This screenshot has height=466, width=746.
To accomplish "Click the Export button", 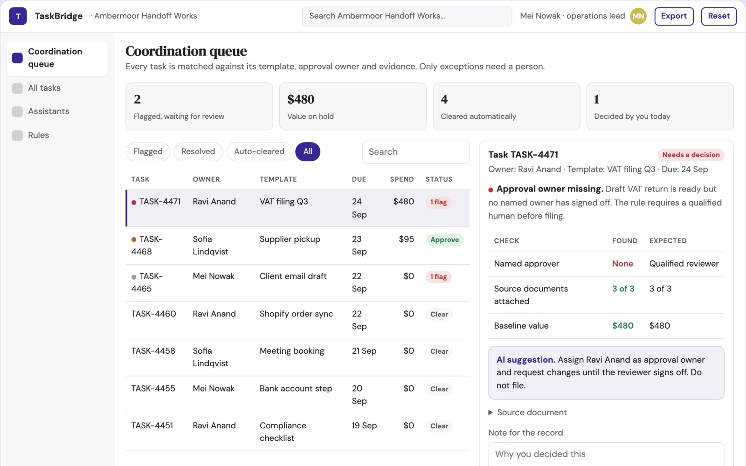I will (674, 16).
